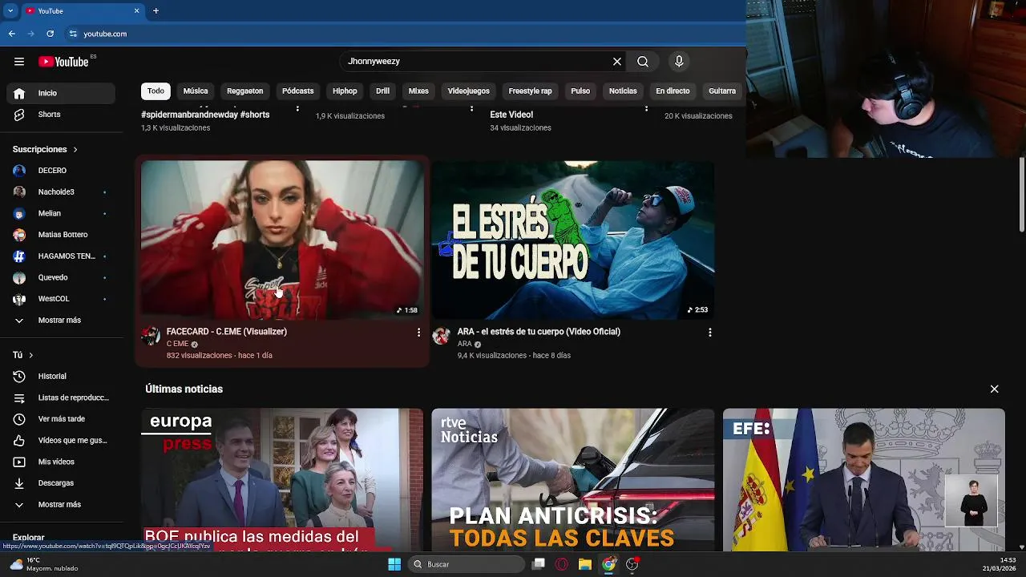Open Melian subscription channel

tap(61, 213)
